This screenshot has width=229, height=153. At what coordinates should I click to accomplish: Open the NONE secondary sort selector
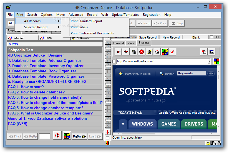point(55,38)
